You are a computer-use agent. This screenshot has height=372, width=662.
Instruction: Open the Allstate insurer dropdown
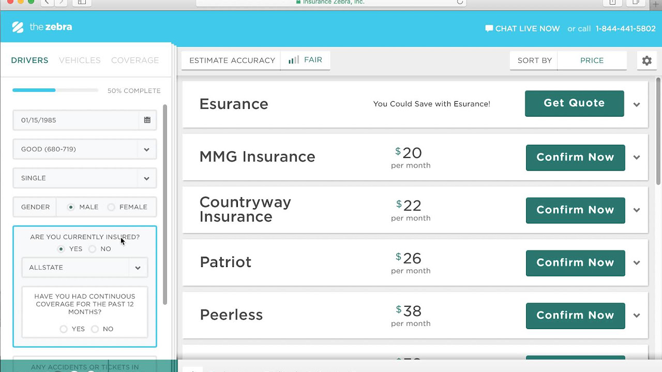pyautogui.click(x=85, y=268)
